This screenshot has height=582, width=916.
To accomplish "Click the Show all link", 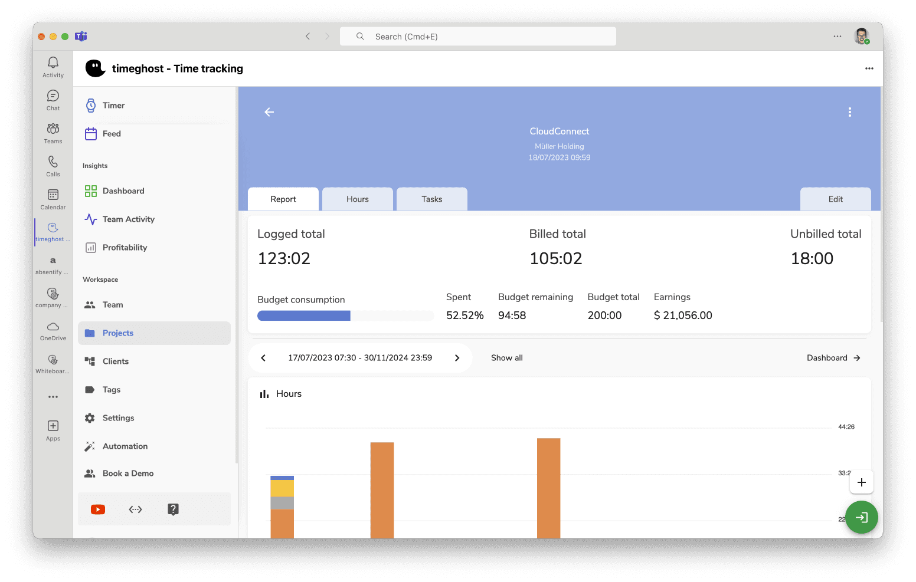I will coord(506,358).
